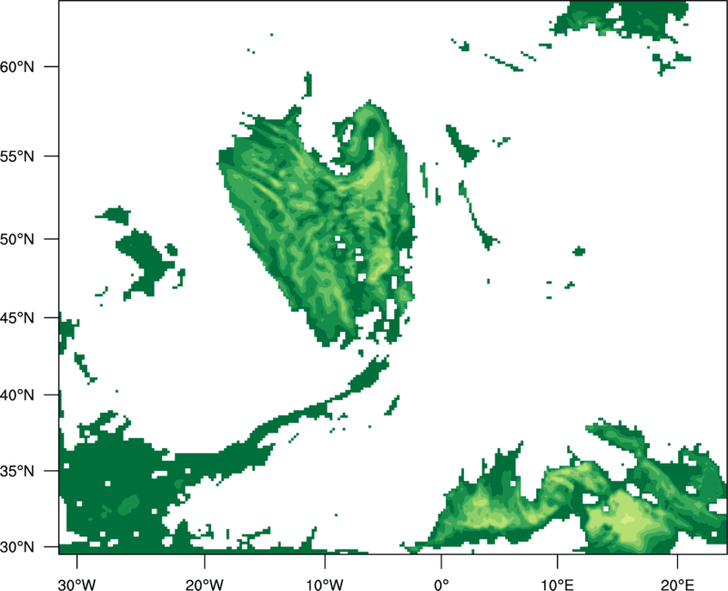Click the 60°N latitude label
This screenshot has width=728, height=591.
[17, 66]
